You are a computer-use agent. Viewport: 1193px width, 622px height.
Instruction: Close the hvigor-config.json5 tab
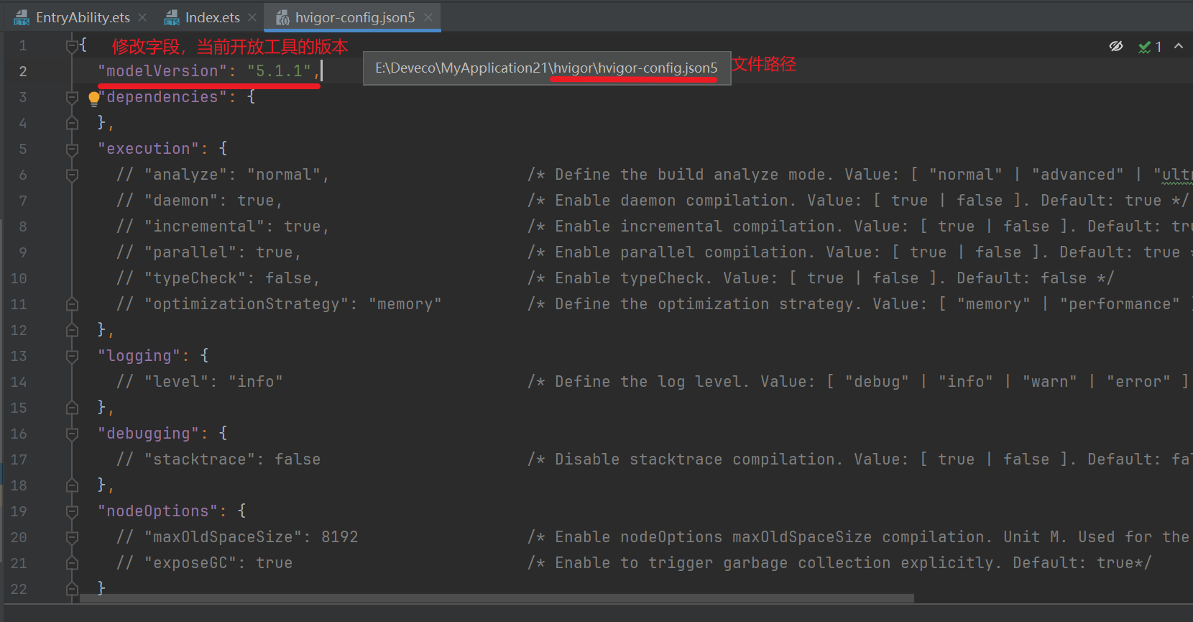tap(428, 17)
